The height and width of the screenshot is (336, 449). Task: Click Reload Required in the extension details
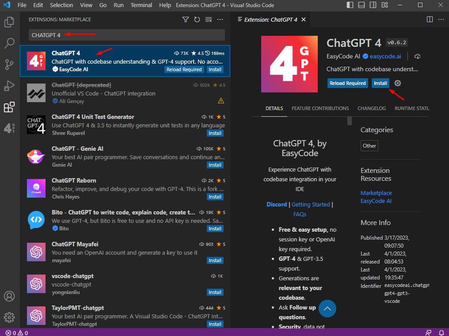tap(347, 83)
